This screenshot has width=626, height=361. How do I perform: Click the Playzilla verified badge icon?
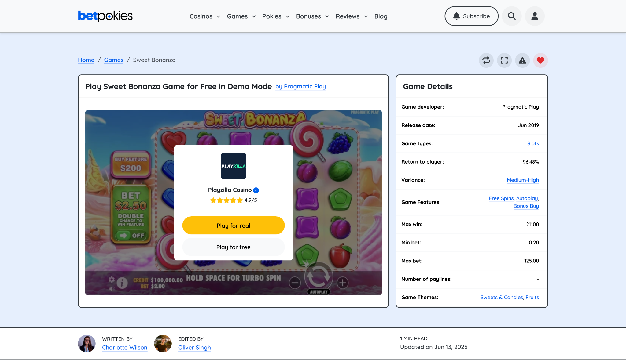[x=256, y=190]
